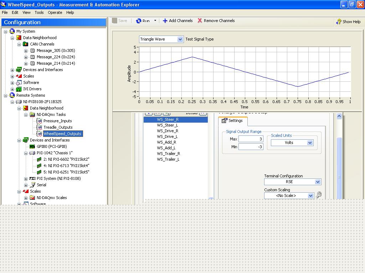Click the NI-DAQmx Scales icon
The width and height of the screenshot is (365, 273).
[32, 198]
